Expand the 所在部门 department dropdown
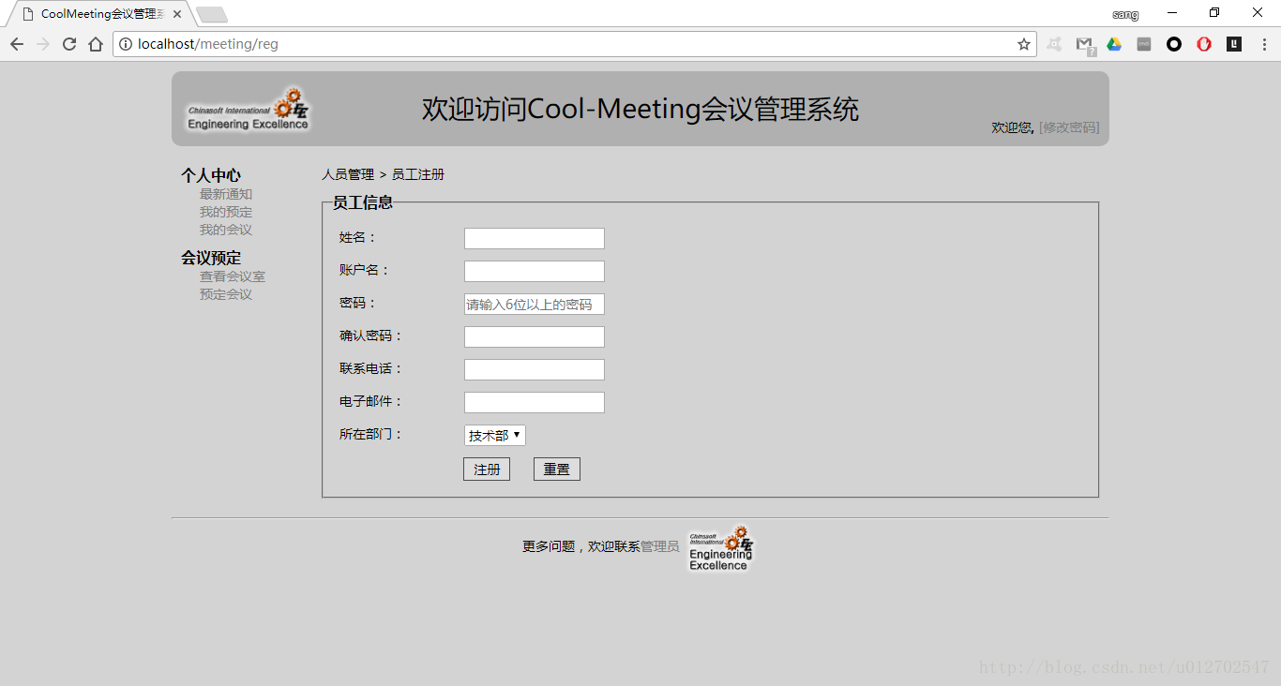1281x686 pixels. click(x=495, y=435)
